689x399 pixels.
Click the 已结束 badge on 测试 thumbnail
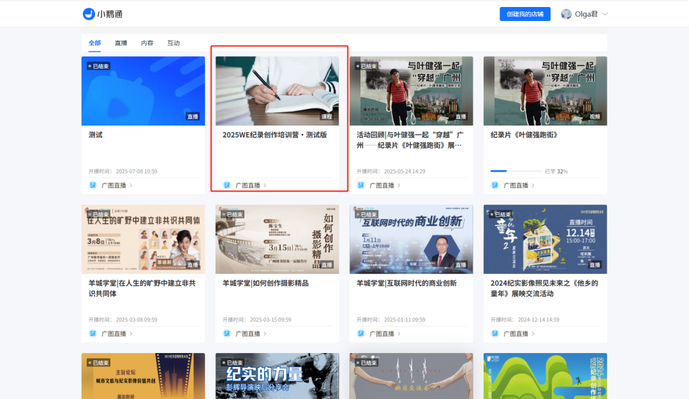click(x=98, y=66)
